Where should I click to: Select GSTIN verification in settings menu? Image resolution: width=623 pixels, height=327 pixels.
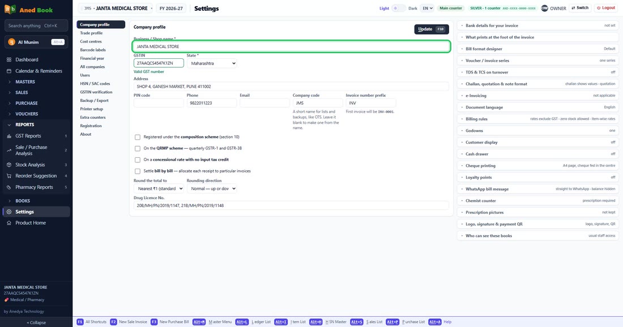[100, 92]
